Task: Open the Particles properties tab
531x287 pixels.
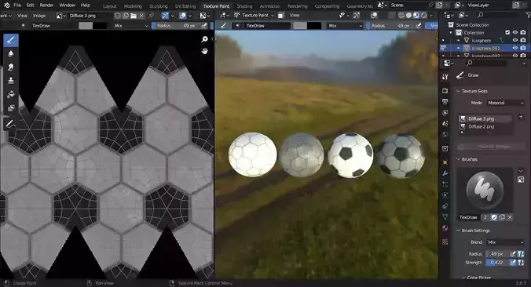Action: (445, 184)
